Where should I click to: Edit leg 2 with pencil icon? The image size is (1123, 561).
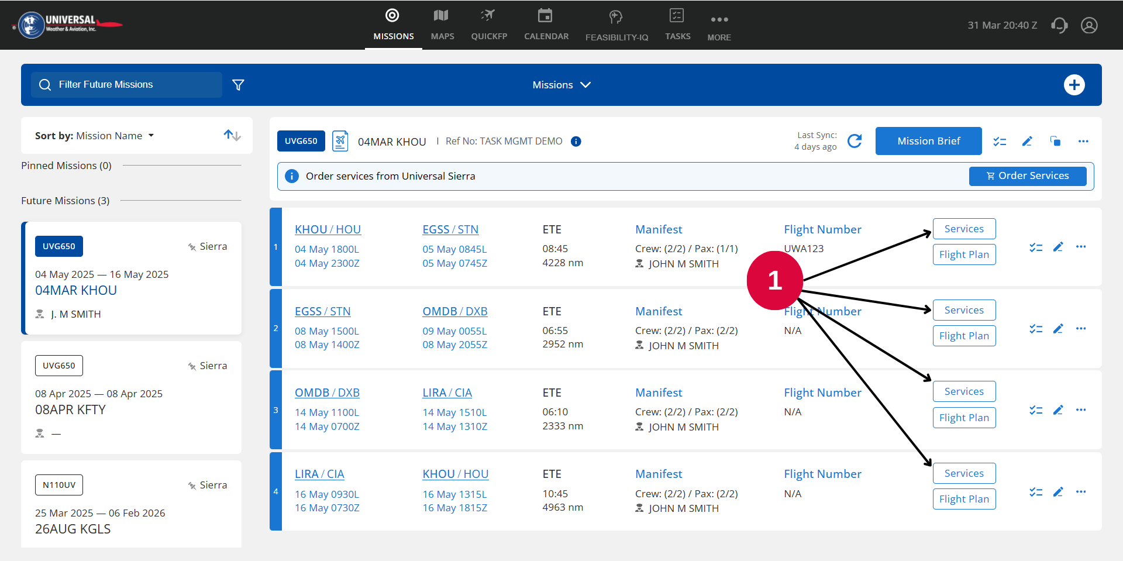click(x=1058, y=329)
